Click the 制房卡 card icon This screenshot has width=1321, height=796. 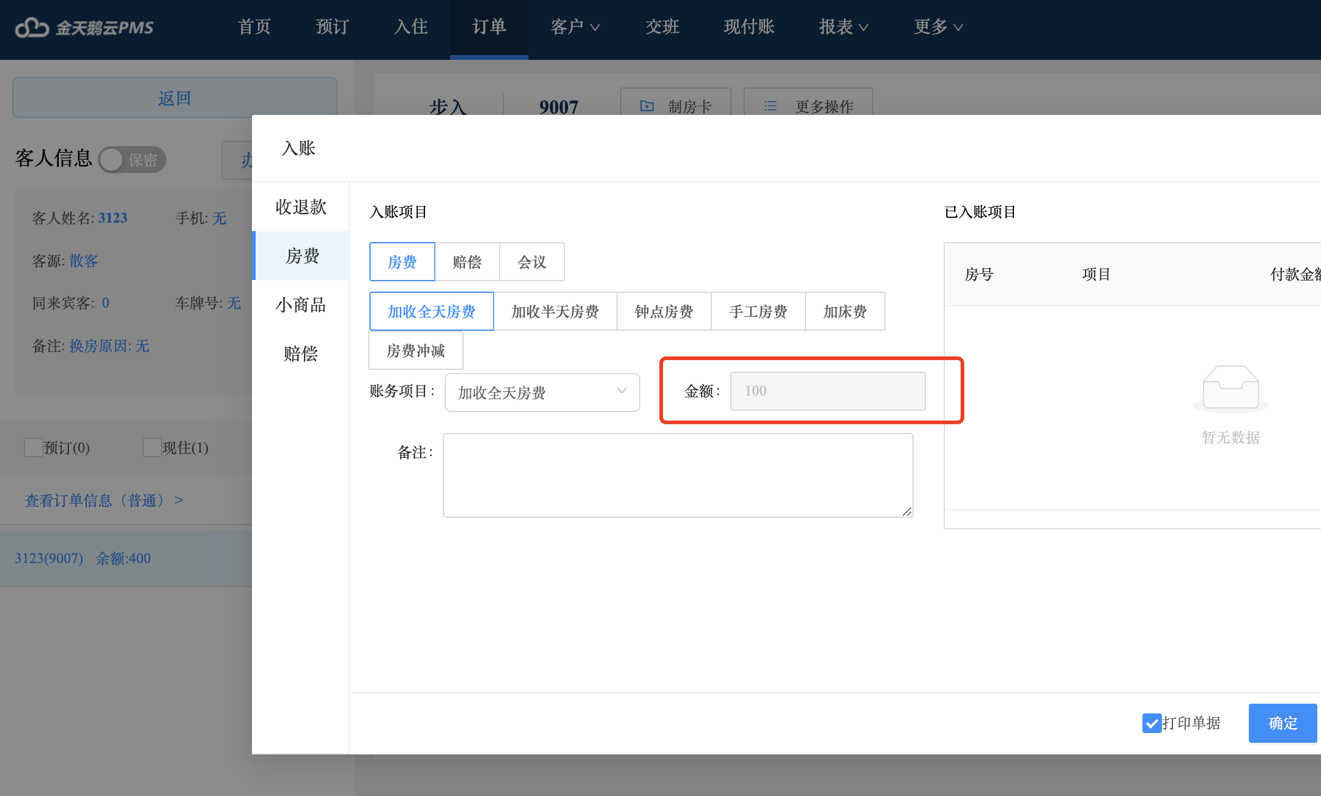[x=647, y=106]
